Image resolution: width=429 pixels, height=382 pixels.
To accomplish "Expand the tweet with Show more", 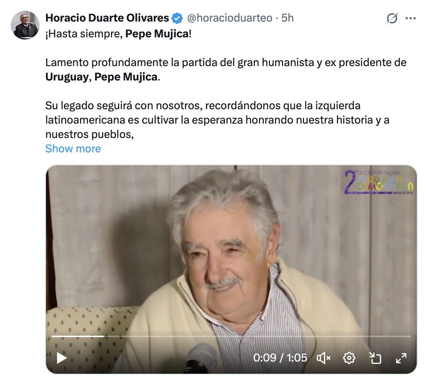I will pyautogui.click(x=73, y=148).
